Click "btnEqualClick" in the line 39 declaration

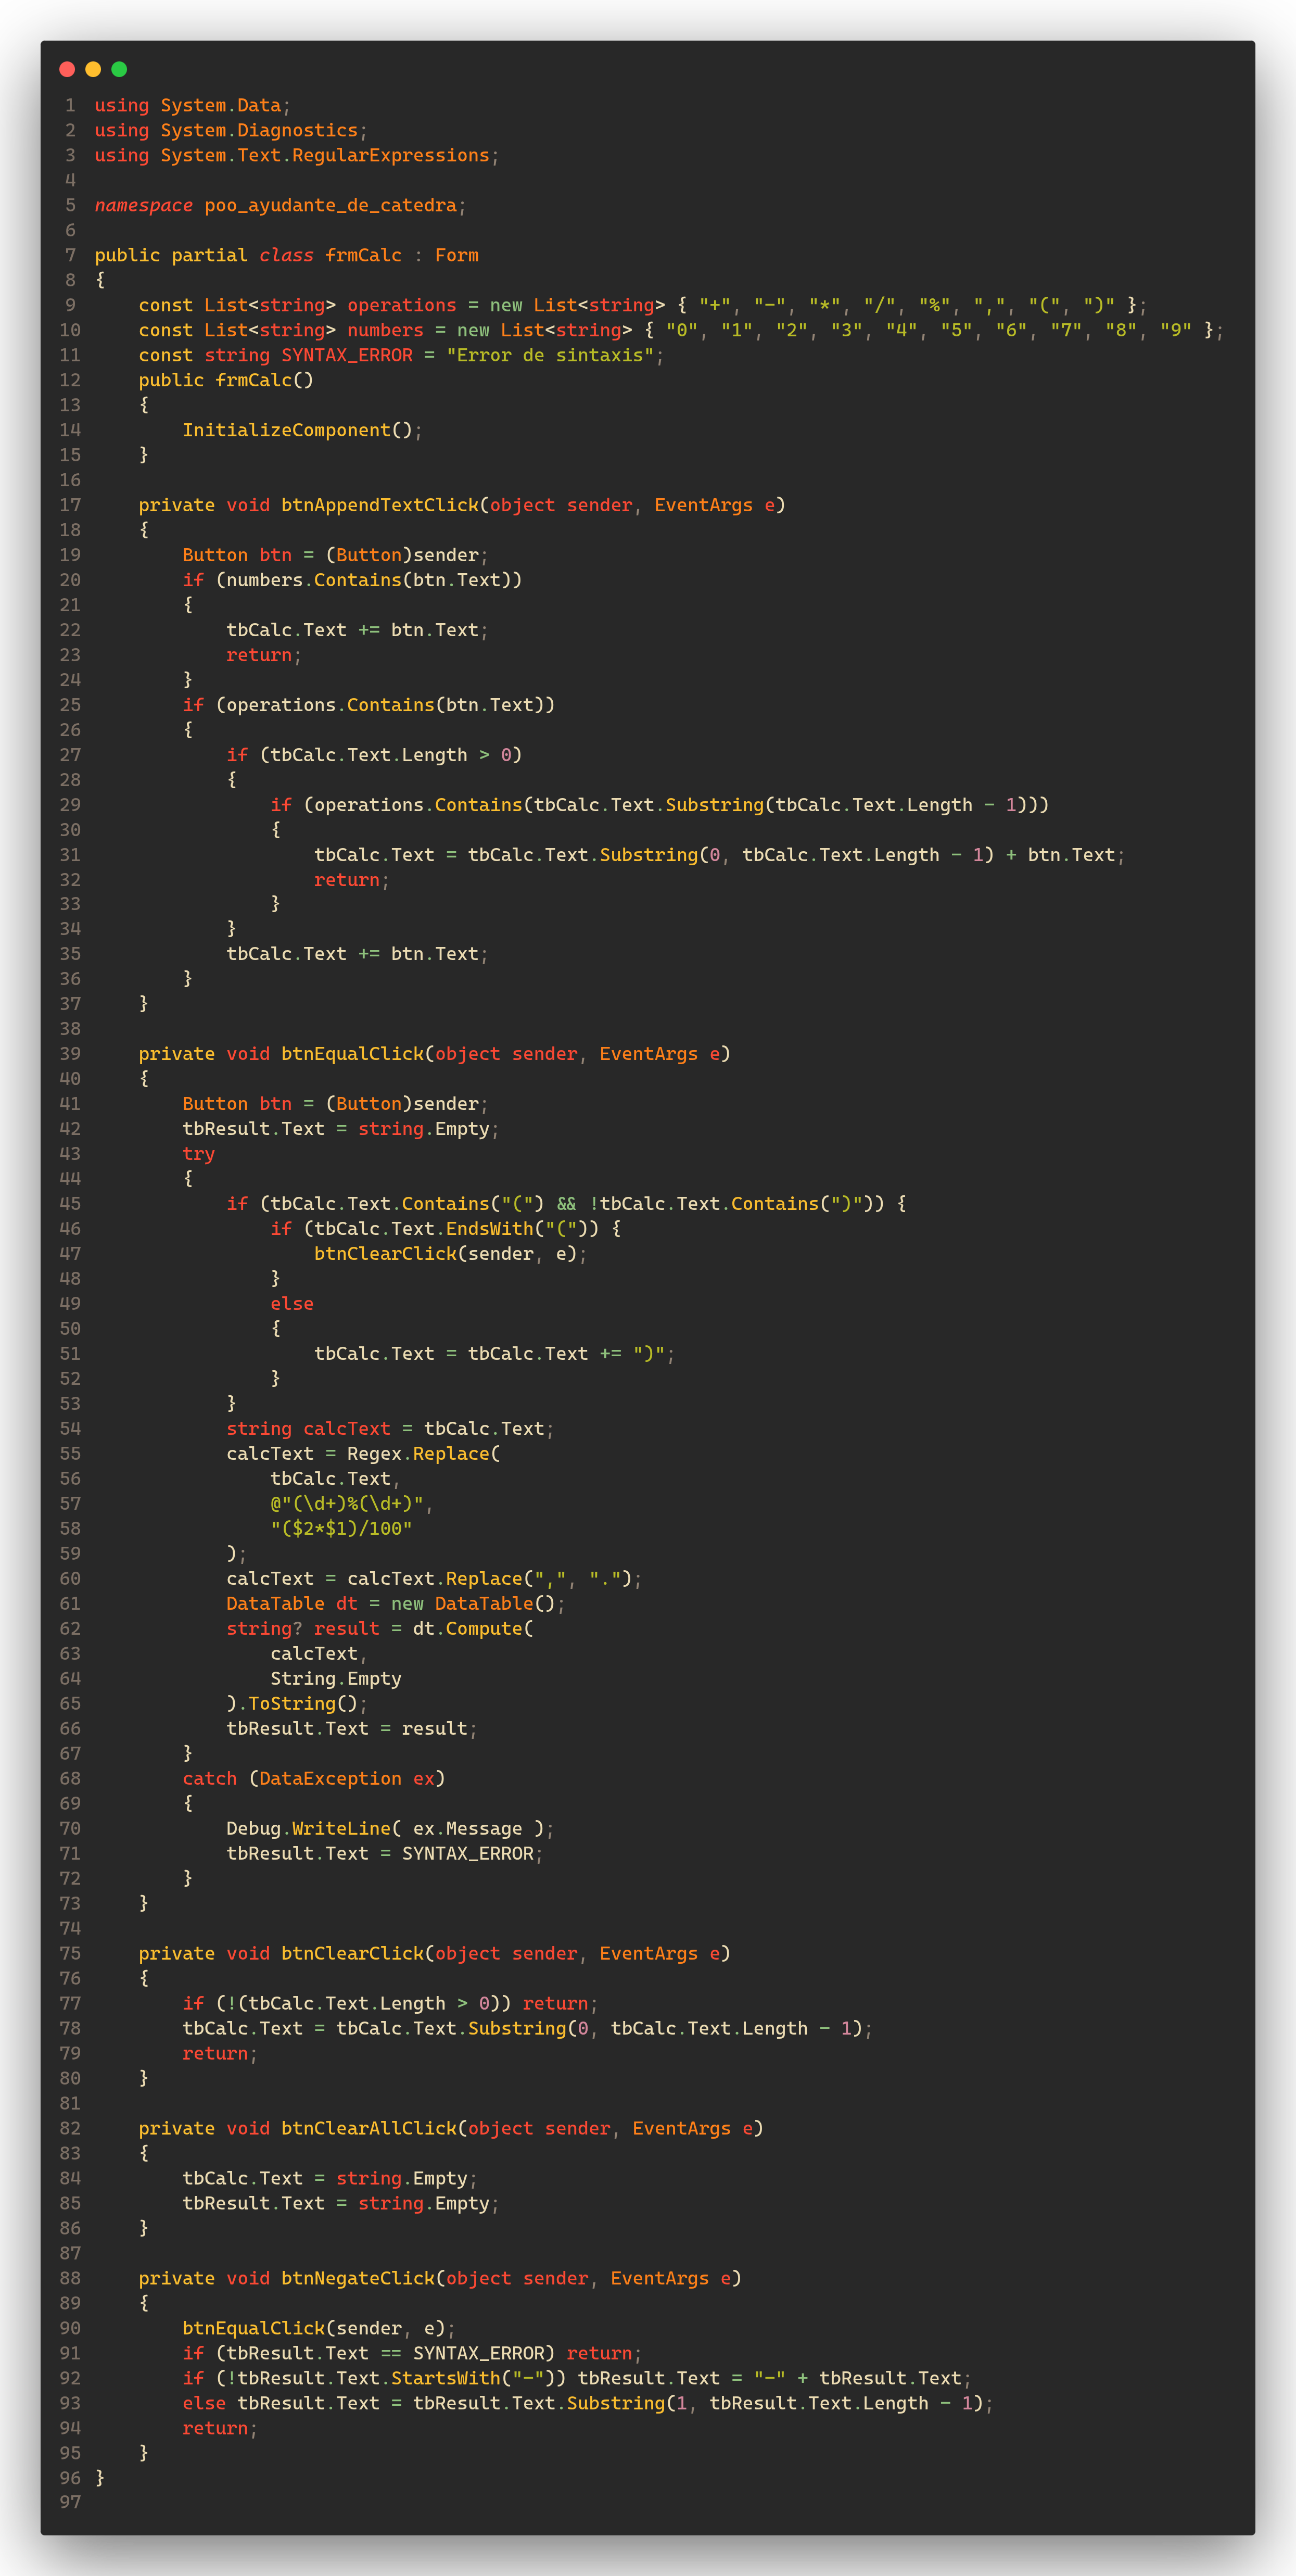point(352,1054)
